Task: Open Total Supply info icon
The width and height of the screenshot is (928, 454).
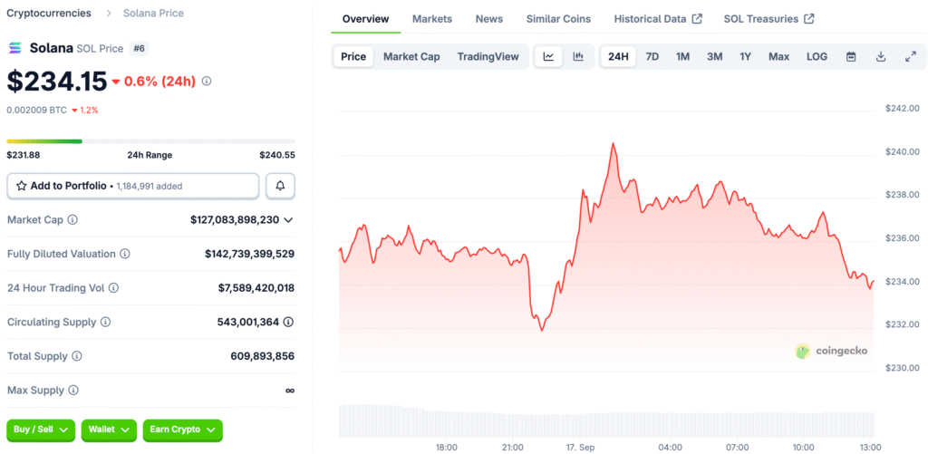Action: point(77,356)
